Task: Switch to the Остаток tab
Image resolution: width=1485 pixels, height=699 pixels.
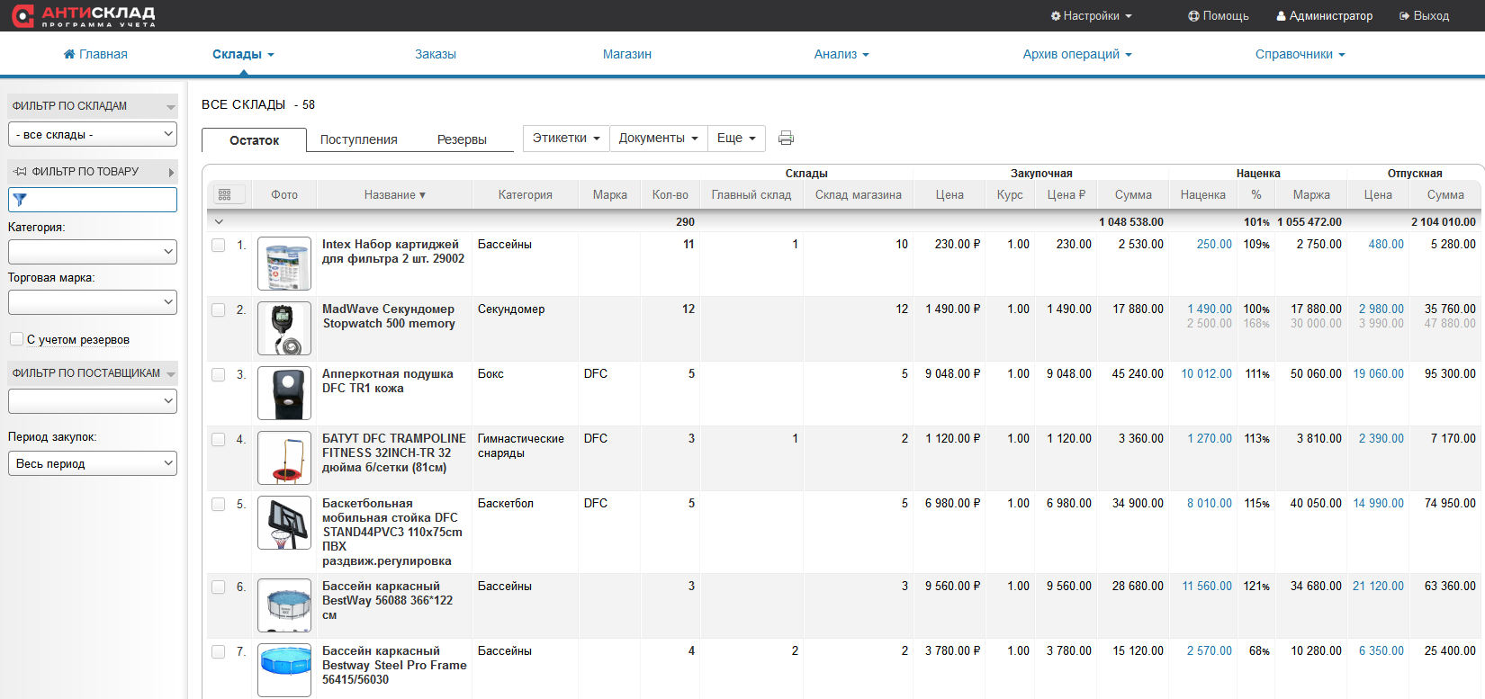Action: point(254,139)
